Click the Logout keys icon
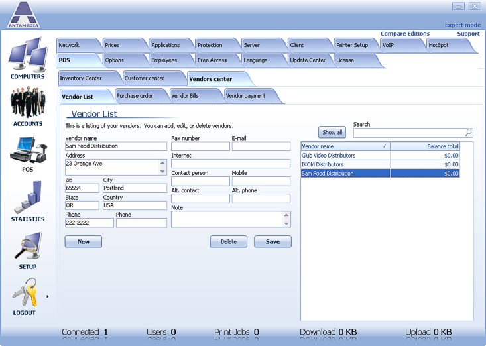 pos(25,292)
